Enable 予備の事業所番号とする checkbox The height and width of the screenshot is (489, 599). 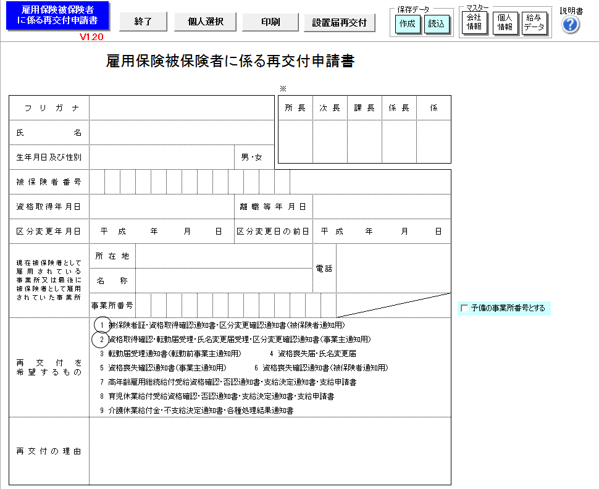point(464,308)
